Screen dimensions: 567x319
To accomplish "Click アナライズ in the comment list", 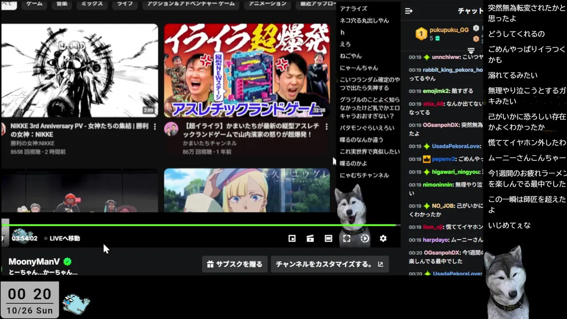I will tap(353, 8).
